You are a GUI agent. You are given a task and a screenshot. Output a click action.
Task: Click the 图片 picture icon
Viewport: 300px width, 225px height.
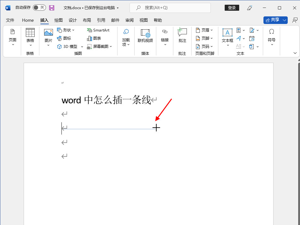[x=49, y=32]
